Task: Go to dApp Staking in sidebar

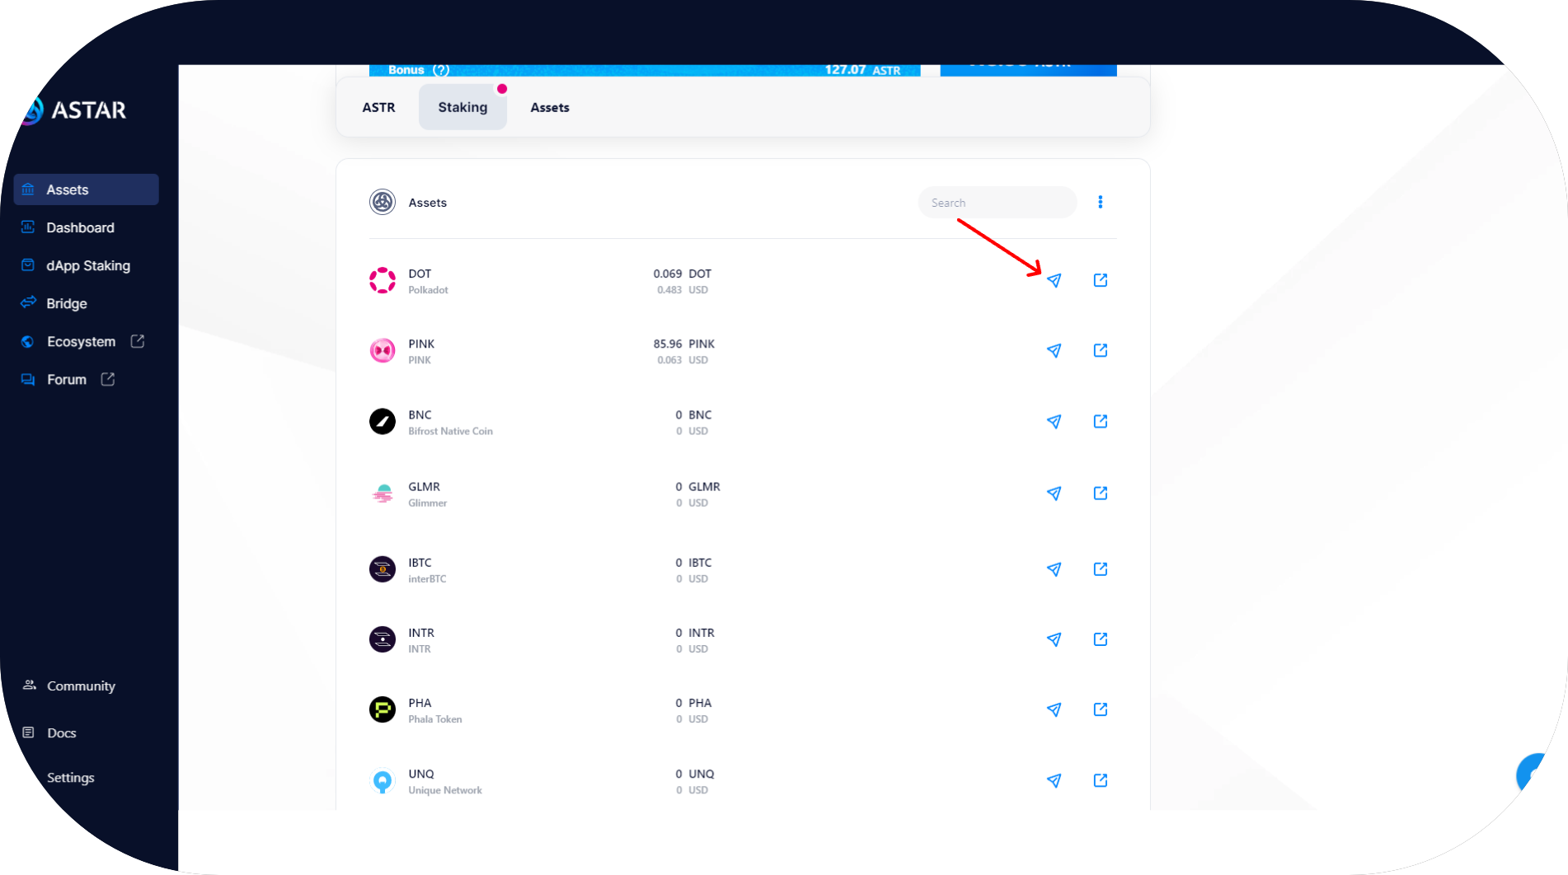Action: (87, 265)
